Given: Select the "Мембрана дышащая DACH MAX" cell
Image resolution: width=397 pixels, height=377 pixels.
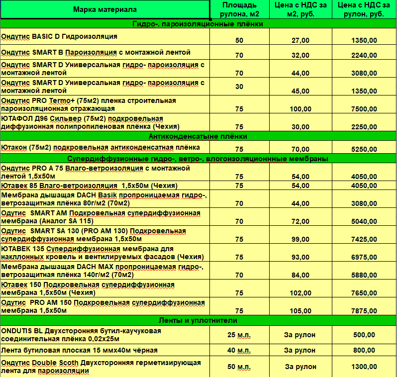Looking at the screenshot, I should [105, 271].
